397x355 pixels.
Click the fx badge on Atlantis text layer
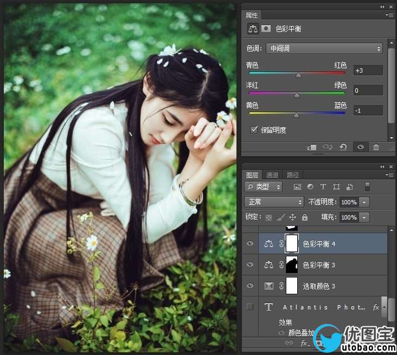[x=376, y=307]
